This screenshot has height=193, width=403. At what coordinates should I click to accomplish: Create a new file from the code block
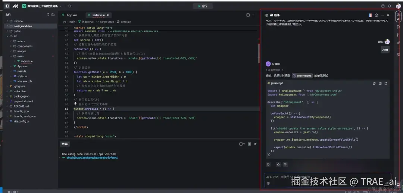coord(386,84)
